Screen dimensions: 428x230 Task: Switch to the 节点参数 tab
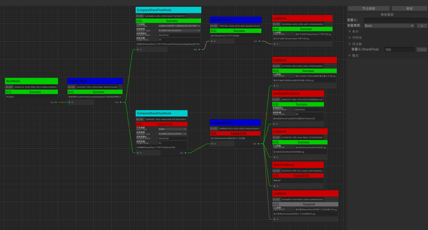(368, 9)
